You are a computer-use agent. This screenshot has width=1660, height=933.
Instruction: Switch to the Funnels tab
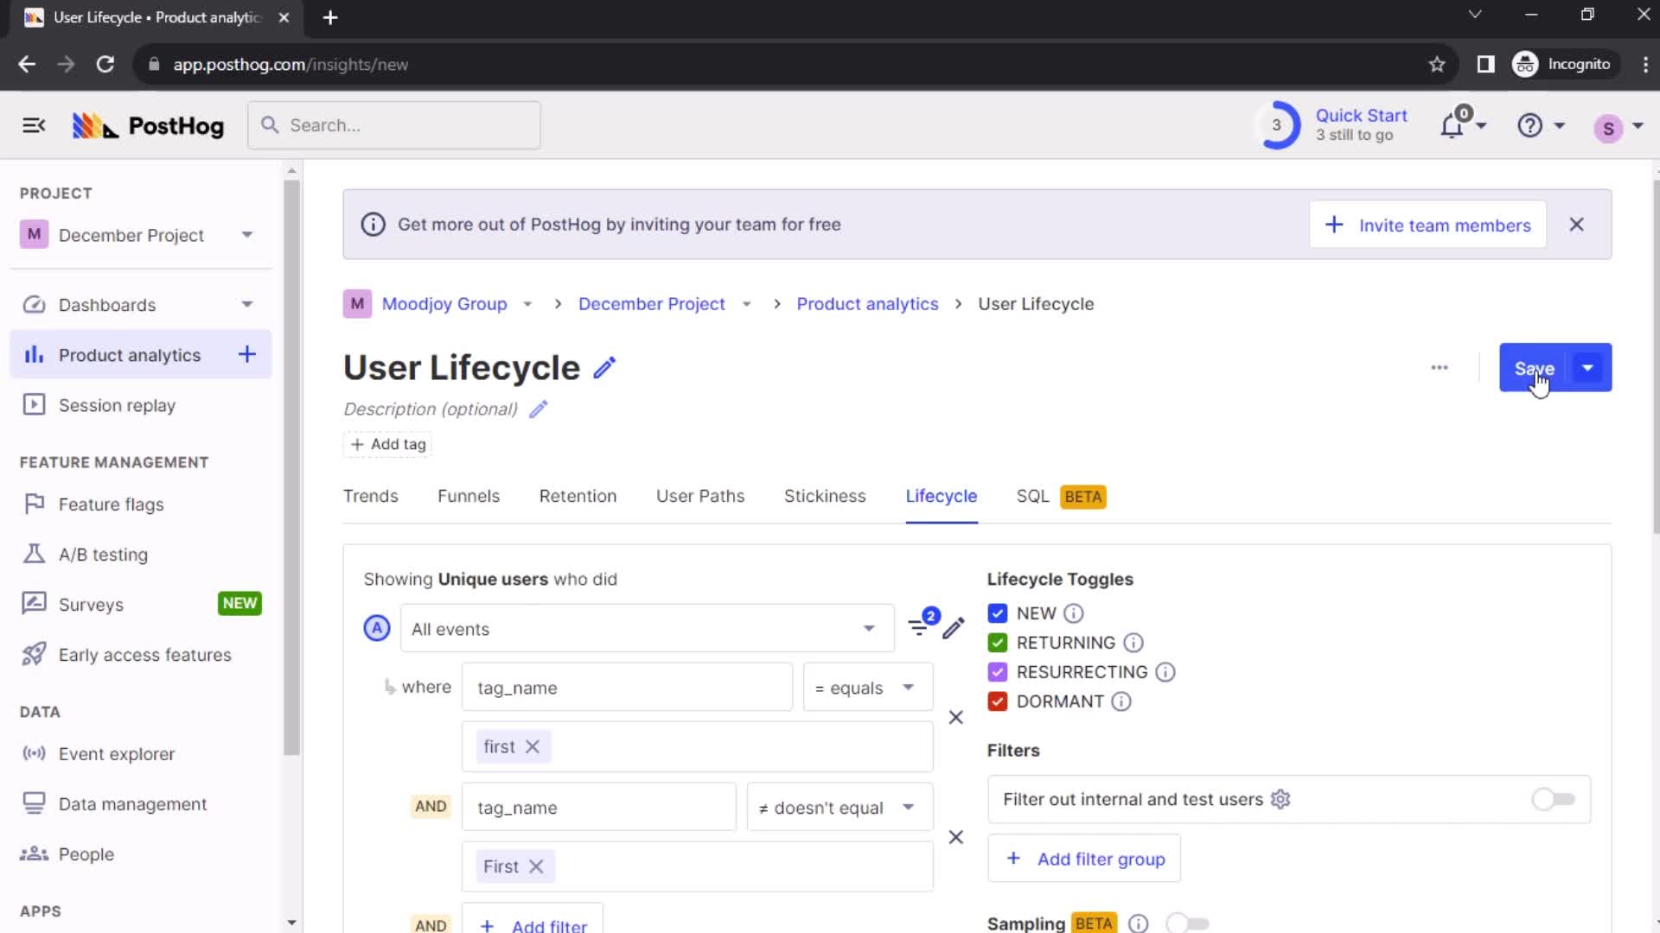point(469,497)
